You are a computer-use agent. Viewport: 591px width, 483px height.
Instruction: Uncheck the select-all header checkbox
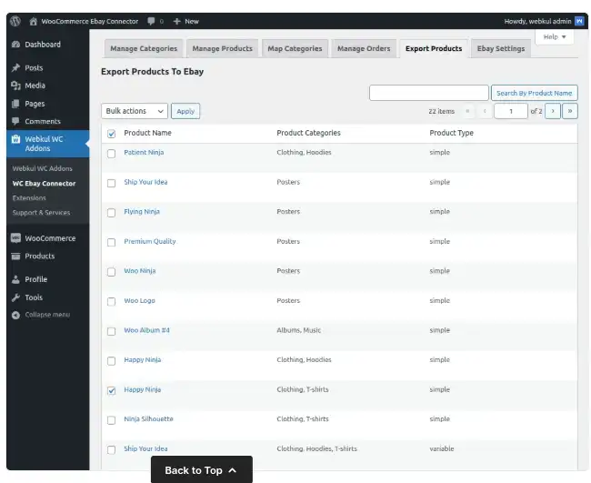111,134
